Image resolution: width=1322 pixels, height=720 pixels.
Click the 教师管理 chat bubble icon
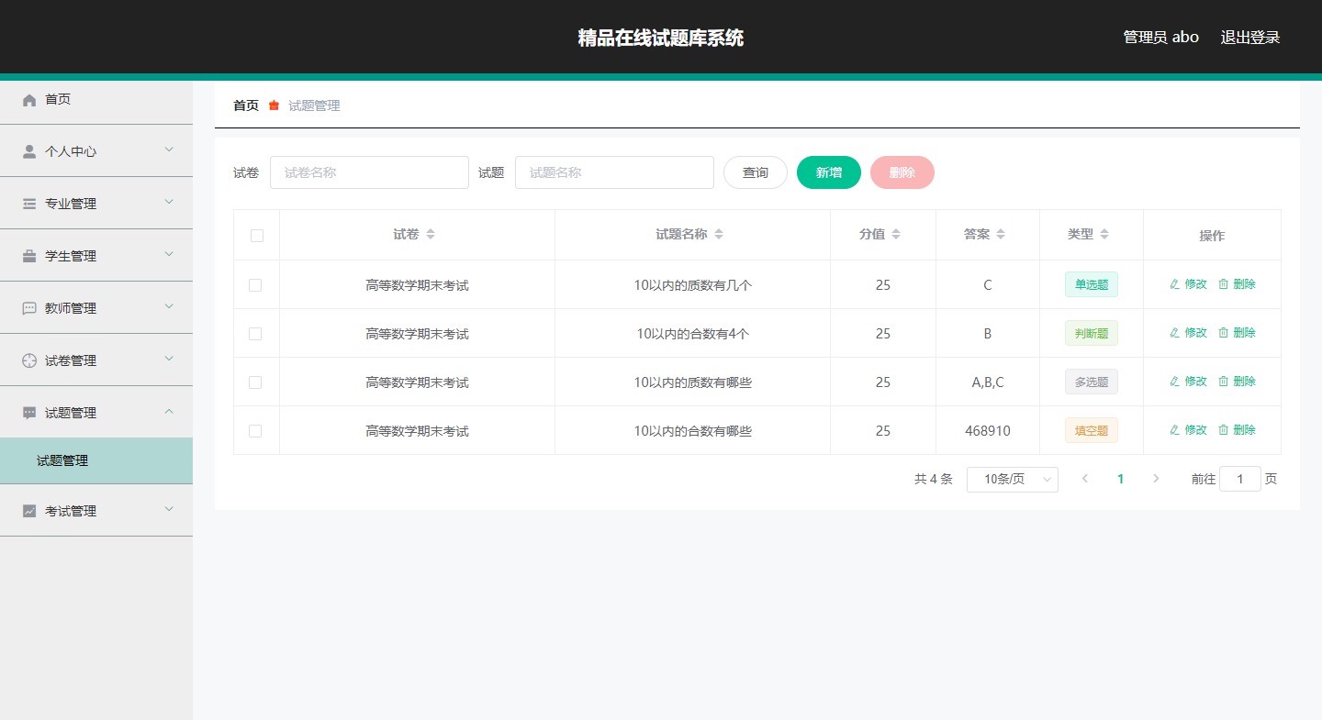29,309
